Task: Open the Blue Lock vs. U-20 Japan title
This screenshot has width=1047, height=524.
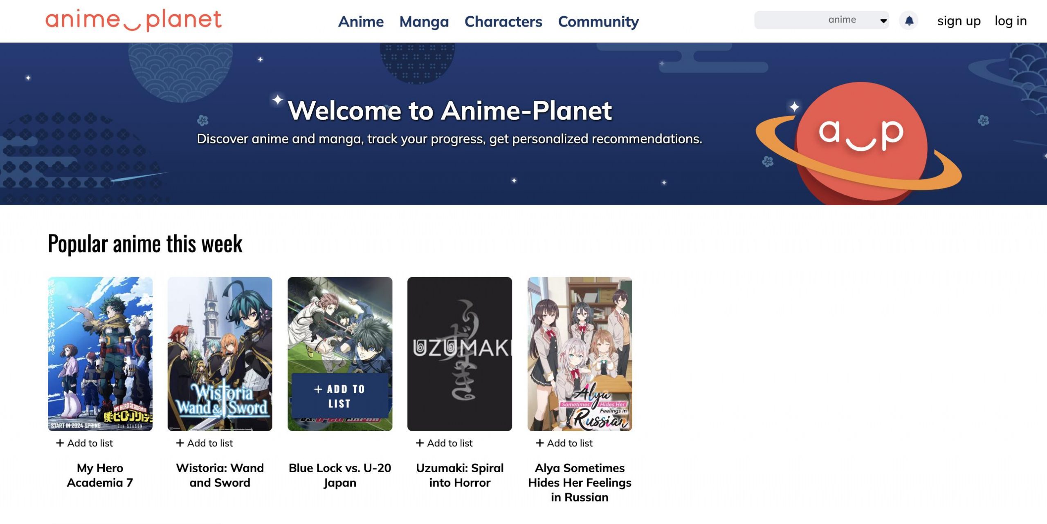Action: (339, 475)
